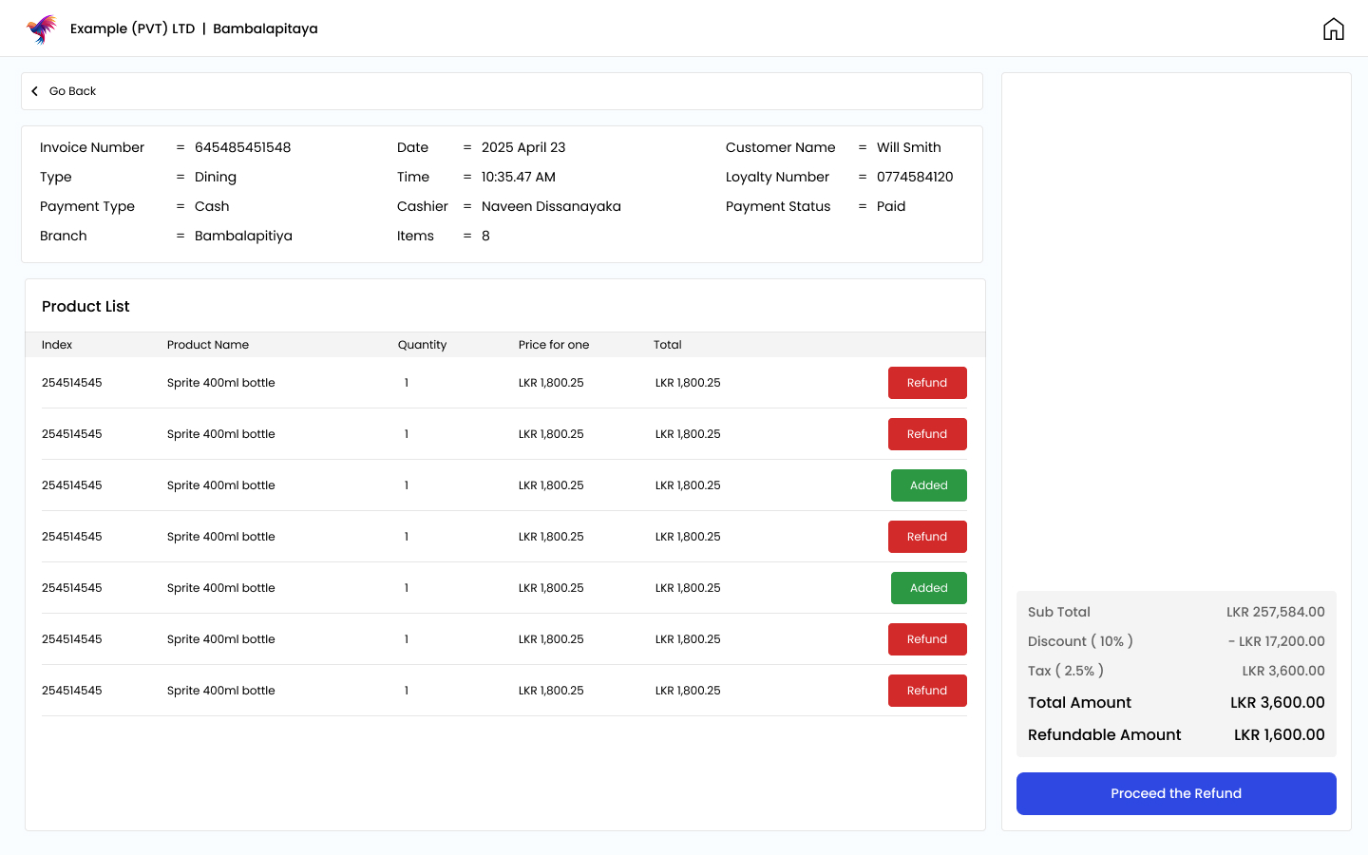
Task: Click the Example (PVT) LTD company title
Action: point(132,28)
